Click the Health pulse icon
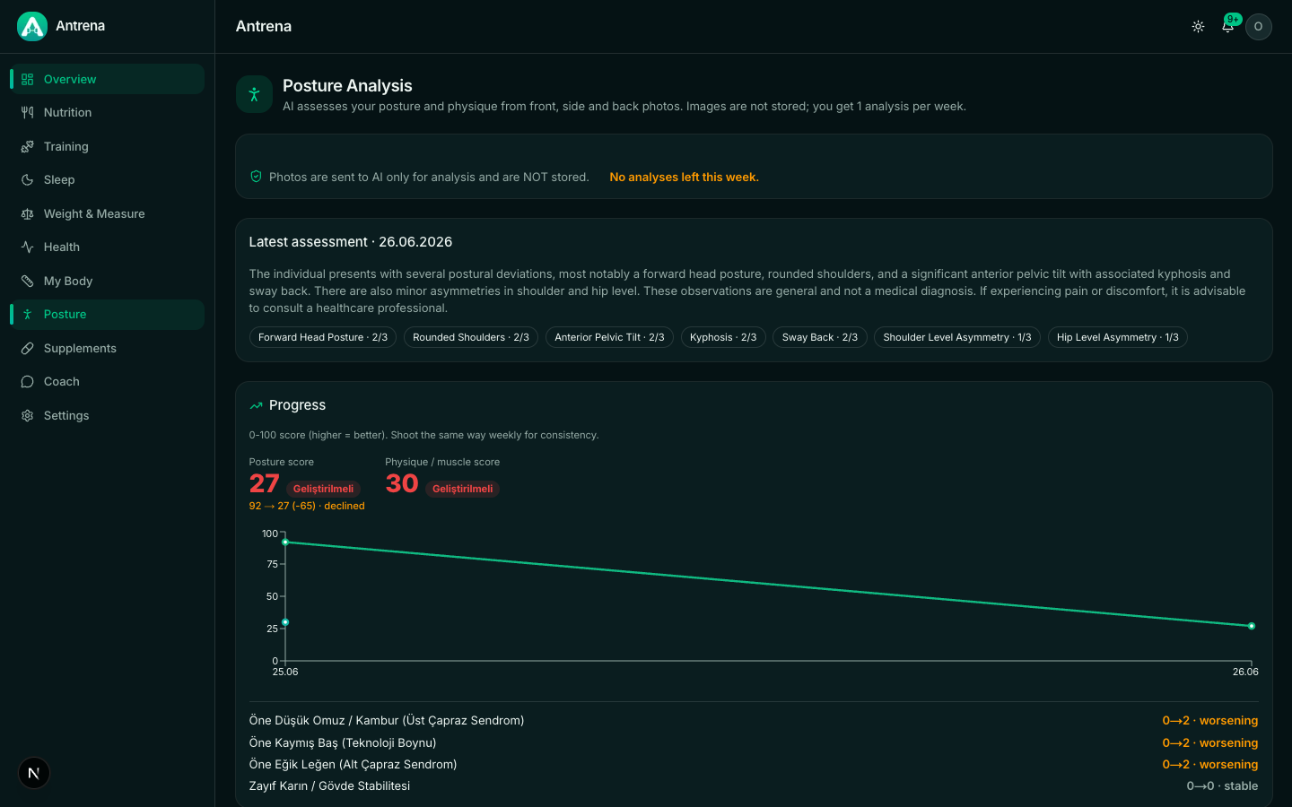 pos(28,247)
